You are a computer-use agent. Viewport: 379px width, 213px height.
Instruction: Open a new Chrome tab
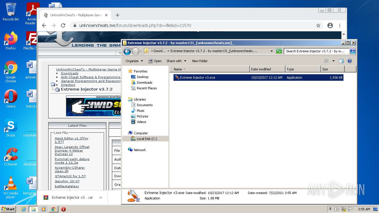[118, 15]
